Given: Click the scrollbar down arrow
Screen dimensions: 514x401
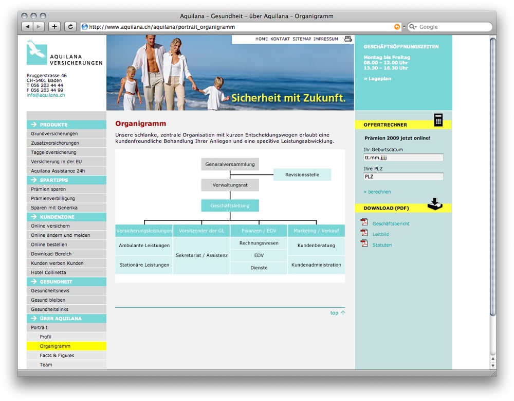Looking at the screenshot, I should (493, 365).
